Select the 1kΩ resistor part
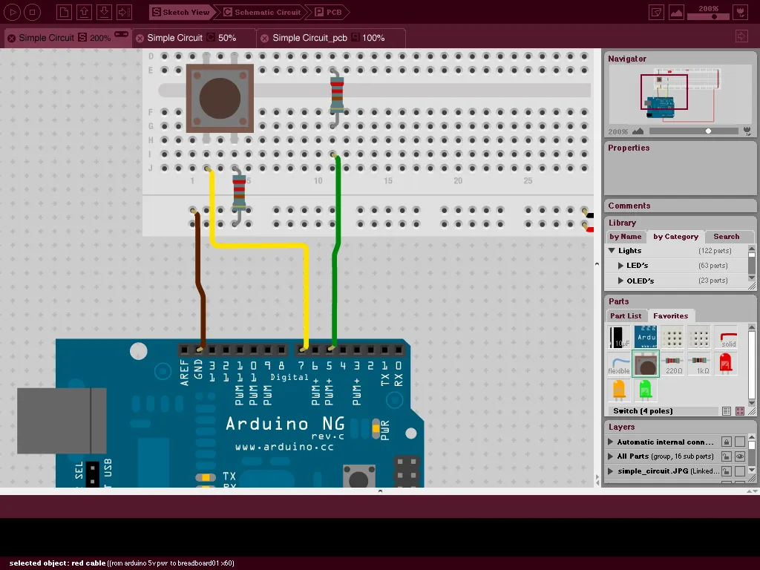 click(x=699, y=364)
